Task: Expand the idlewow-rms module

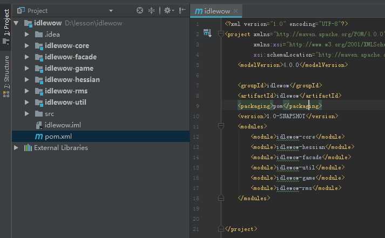Action: pyautogui.click(x=27, y=91)
